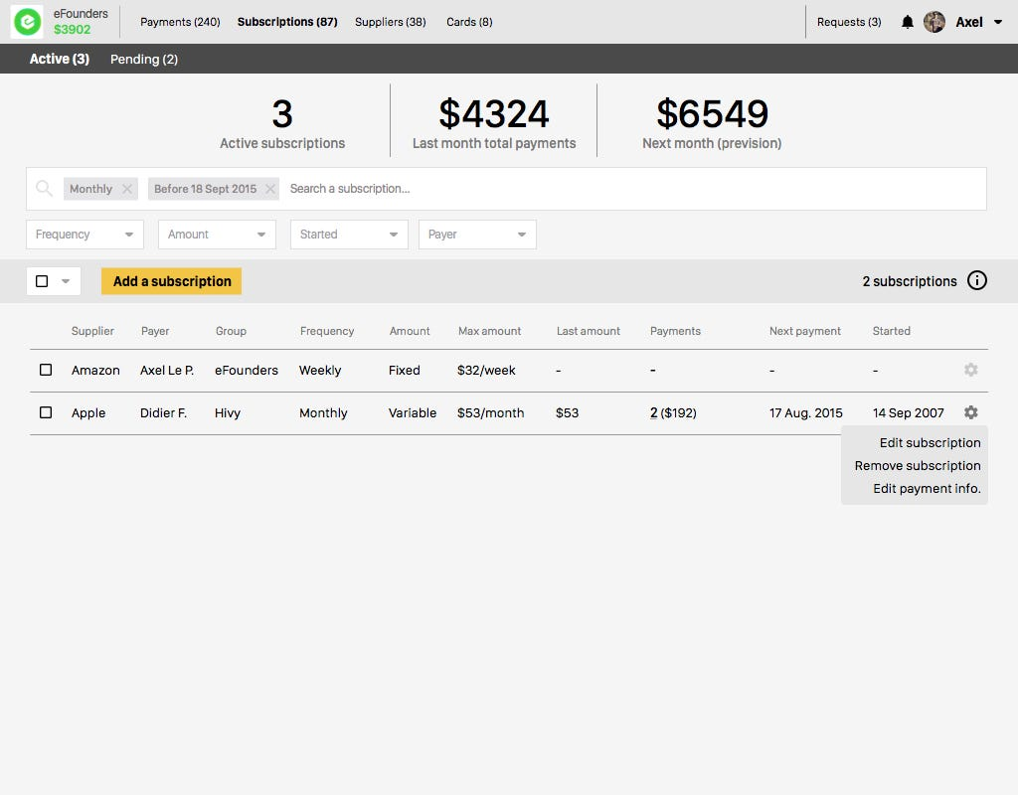Image resolution: width=1018 pixels, height=795 pixels.
Task: Remove the Before 18 Sept 2015 filter
Action: pos(269,189)
